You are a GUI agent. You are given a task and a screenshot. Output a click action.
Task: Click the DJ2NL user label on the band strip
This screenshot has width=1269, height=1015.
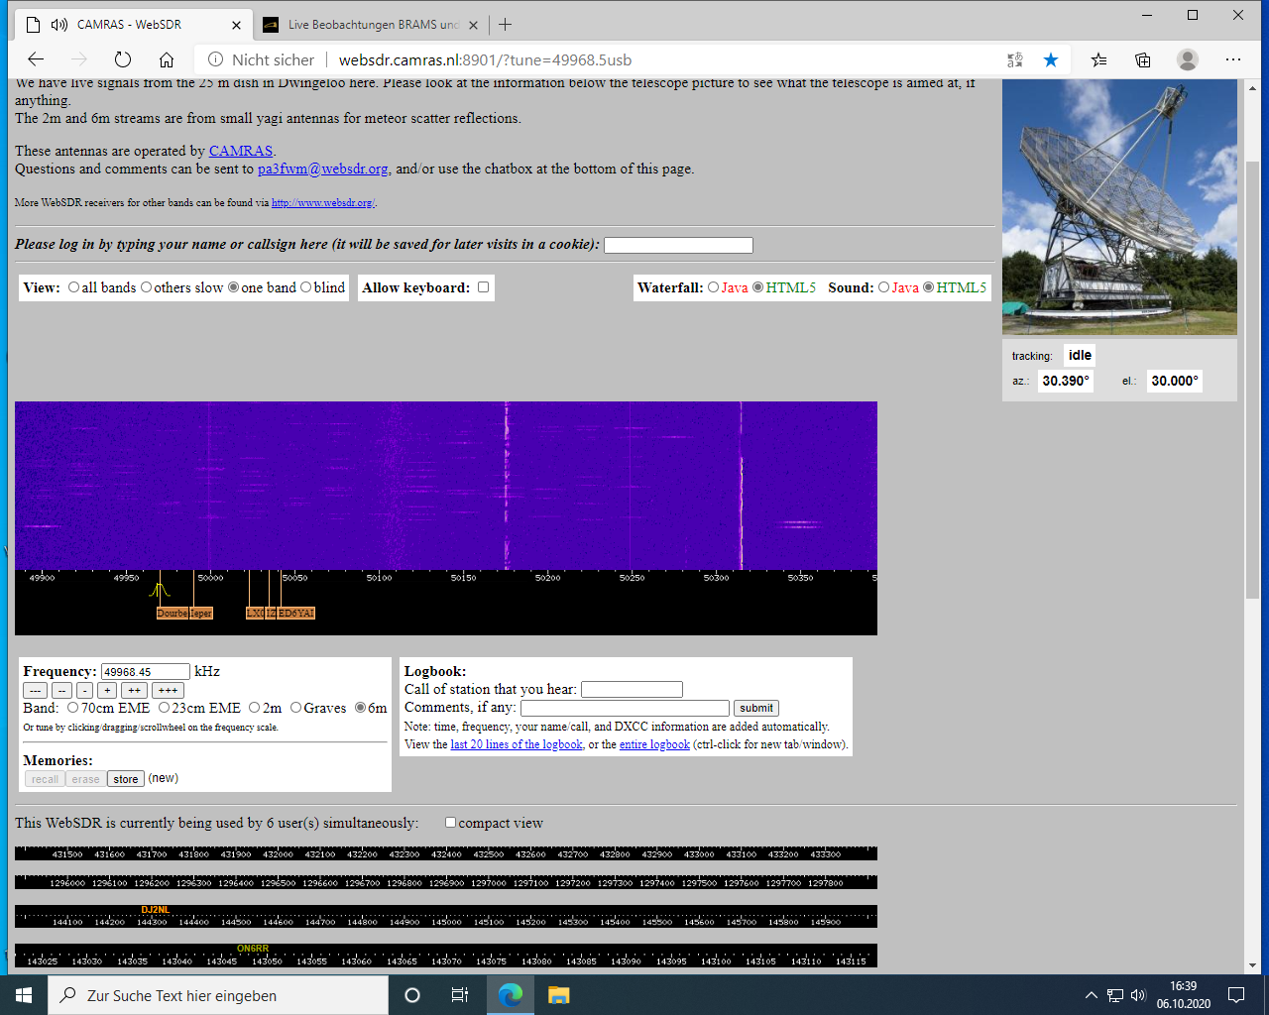155,910
